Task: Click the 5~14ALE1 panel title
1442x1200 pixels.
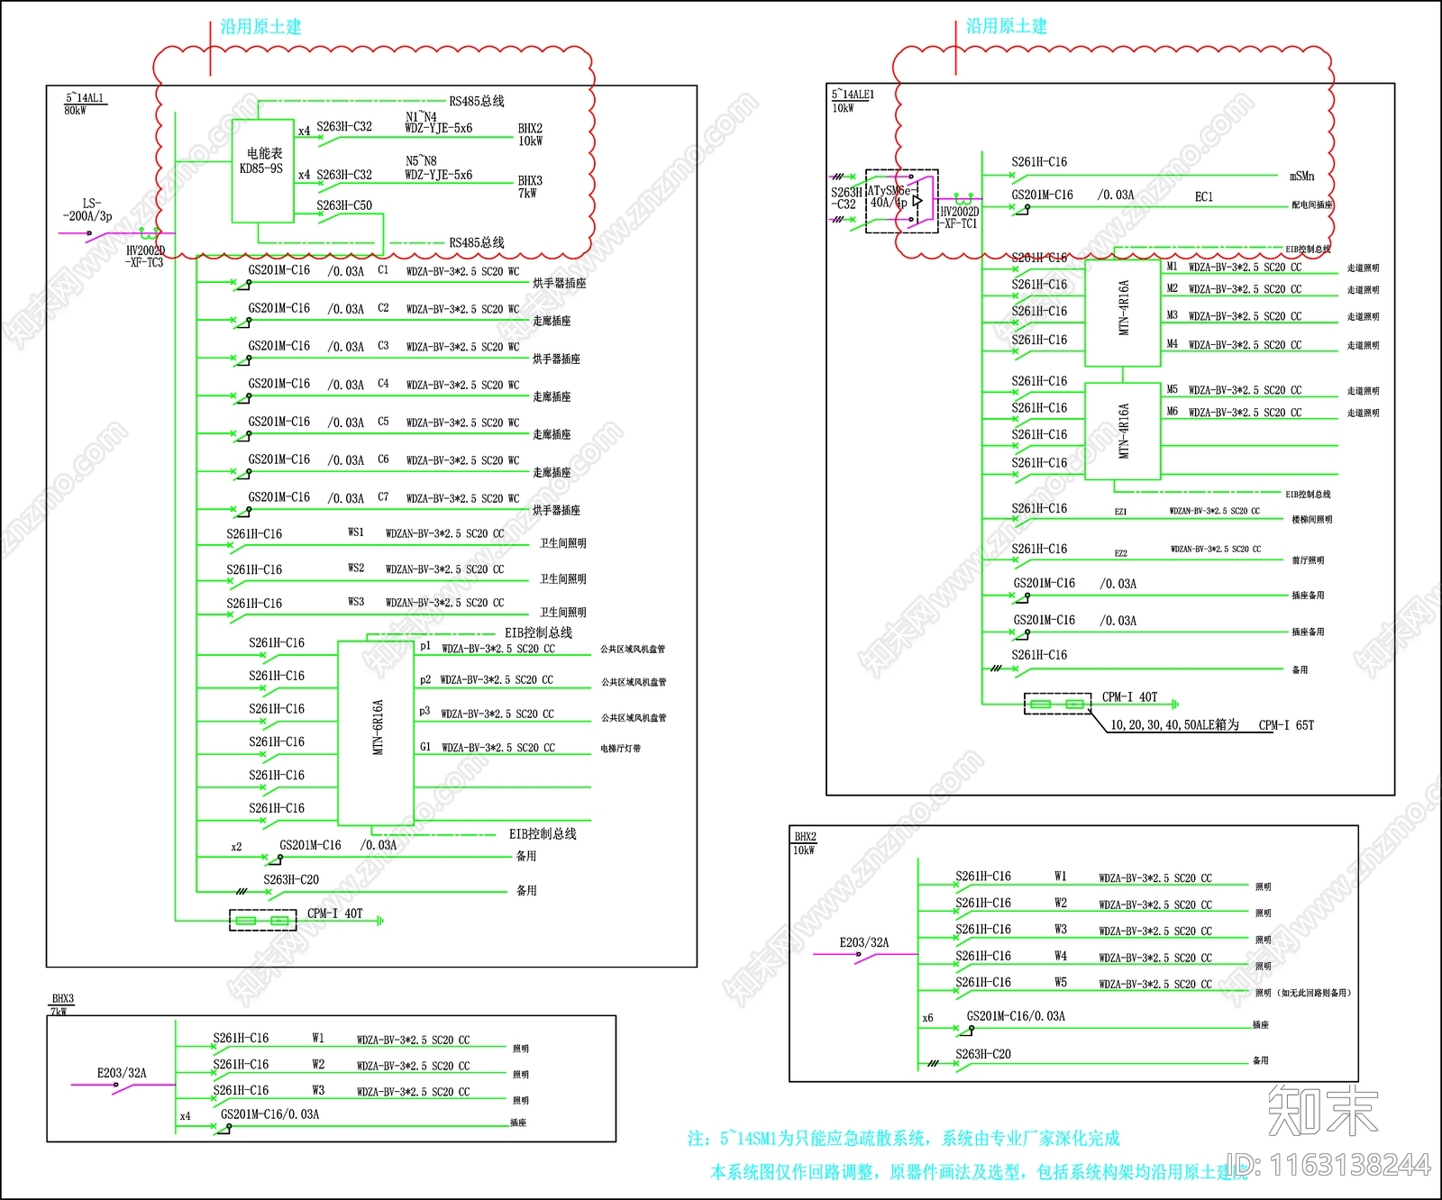Action: point(853,94)
